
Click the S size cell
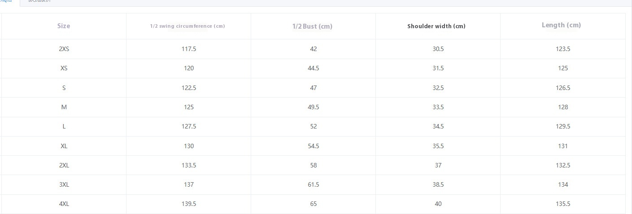pyautogui.click(x=64, y=88)
